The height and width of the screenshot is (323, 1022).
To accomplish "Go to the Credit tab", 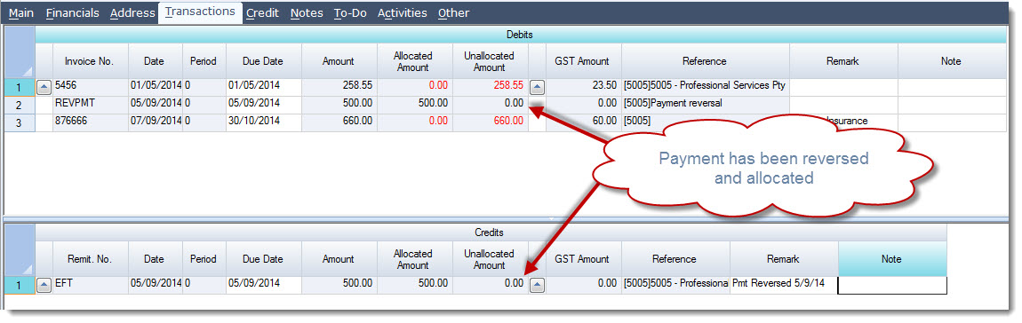I will click(262, 13).
